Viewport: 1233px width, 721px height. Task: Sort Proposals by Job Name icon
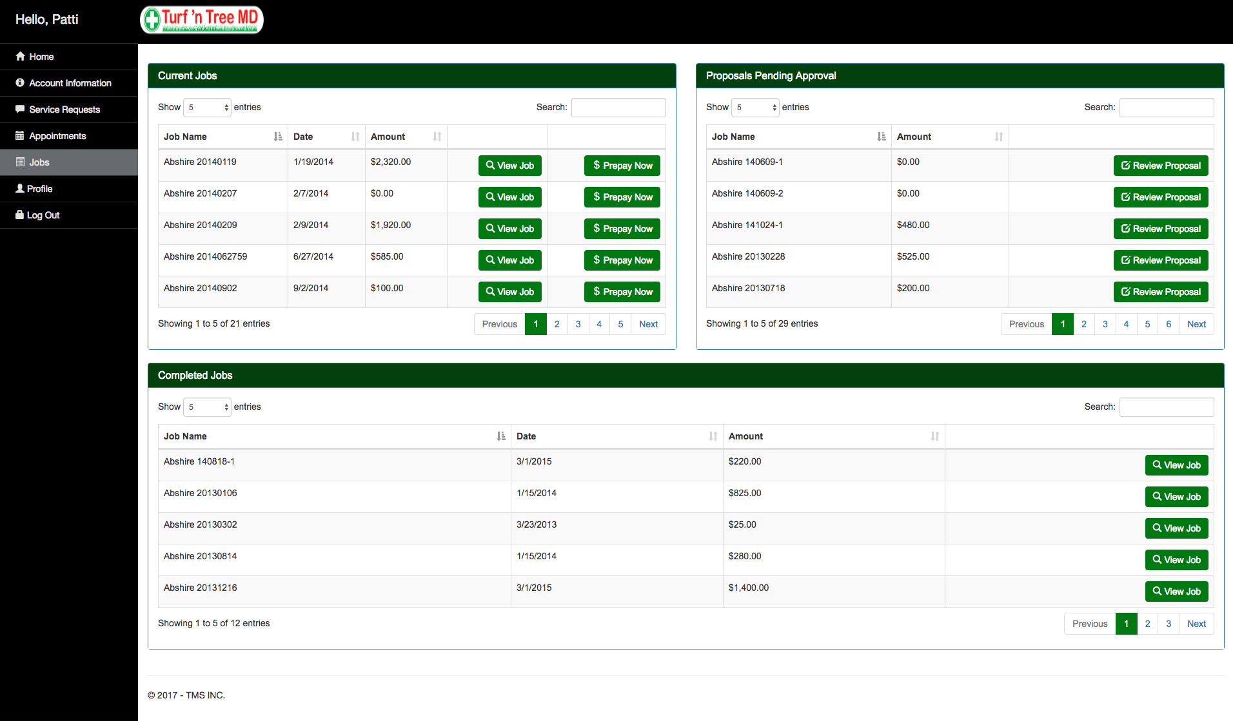point(882,137)
